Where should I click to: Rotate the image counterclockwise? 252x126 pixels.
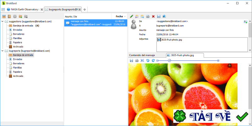pyautogui.click(x=148, y=60)
